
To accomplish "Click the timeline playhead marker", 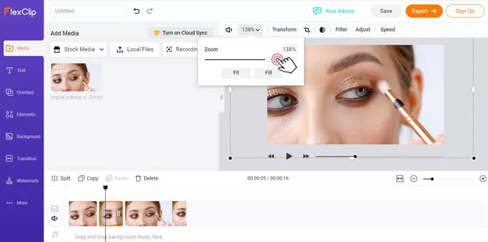I will [x=105, y=188].
